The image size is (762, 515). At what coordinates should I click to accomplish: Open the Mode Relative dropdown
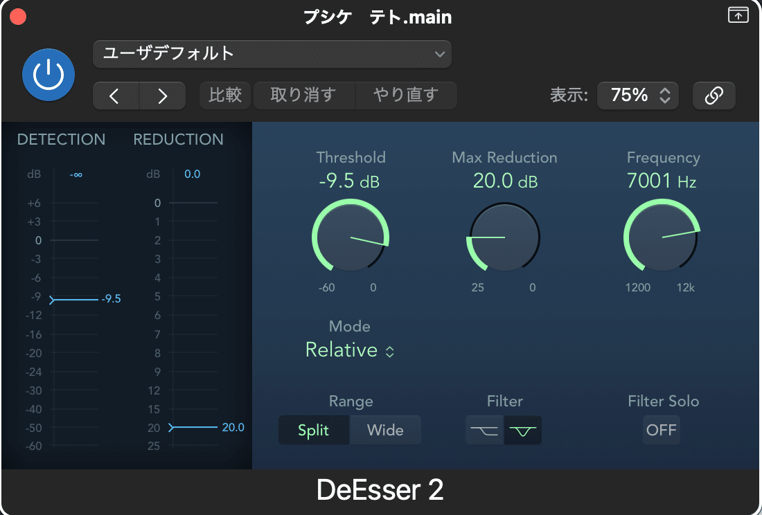point(350,350)
